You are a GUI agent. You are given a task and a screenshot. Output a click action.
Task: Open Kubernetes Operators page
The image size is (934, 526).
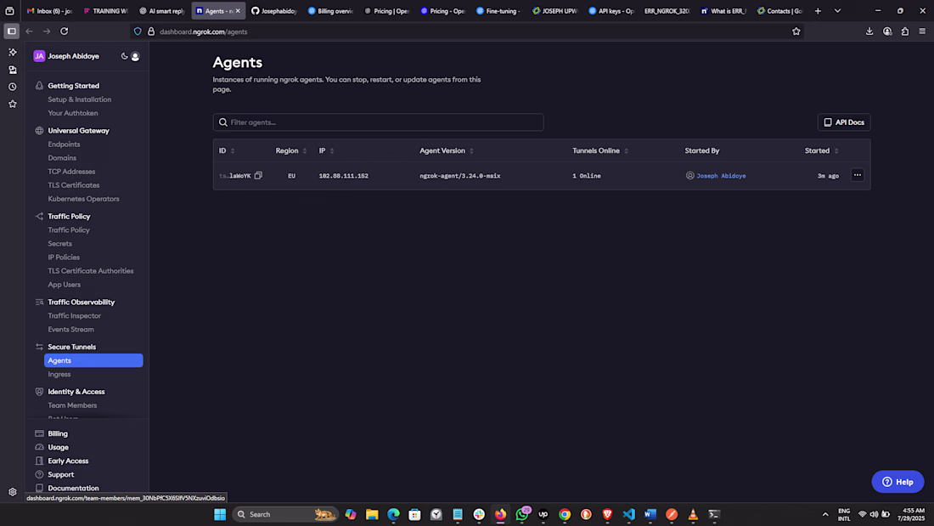point(83,199)
